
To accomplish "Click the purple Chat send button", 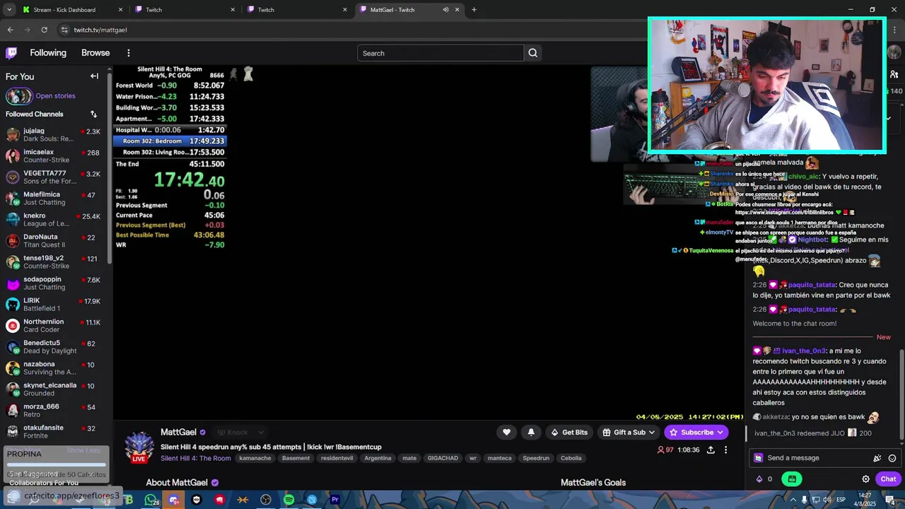I will [x=888, y=479].
